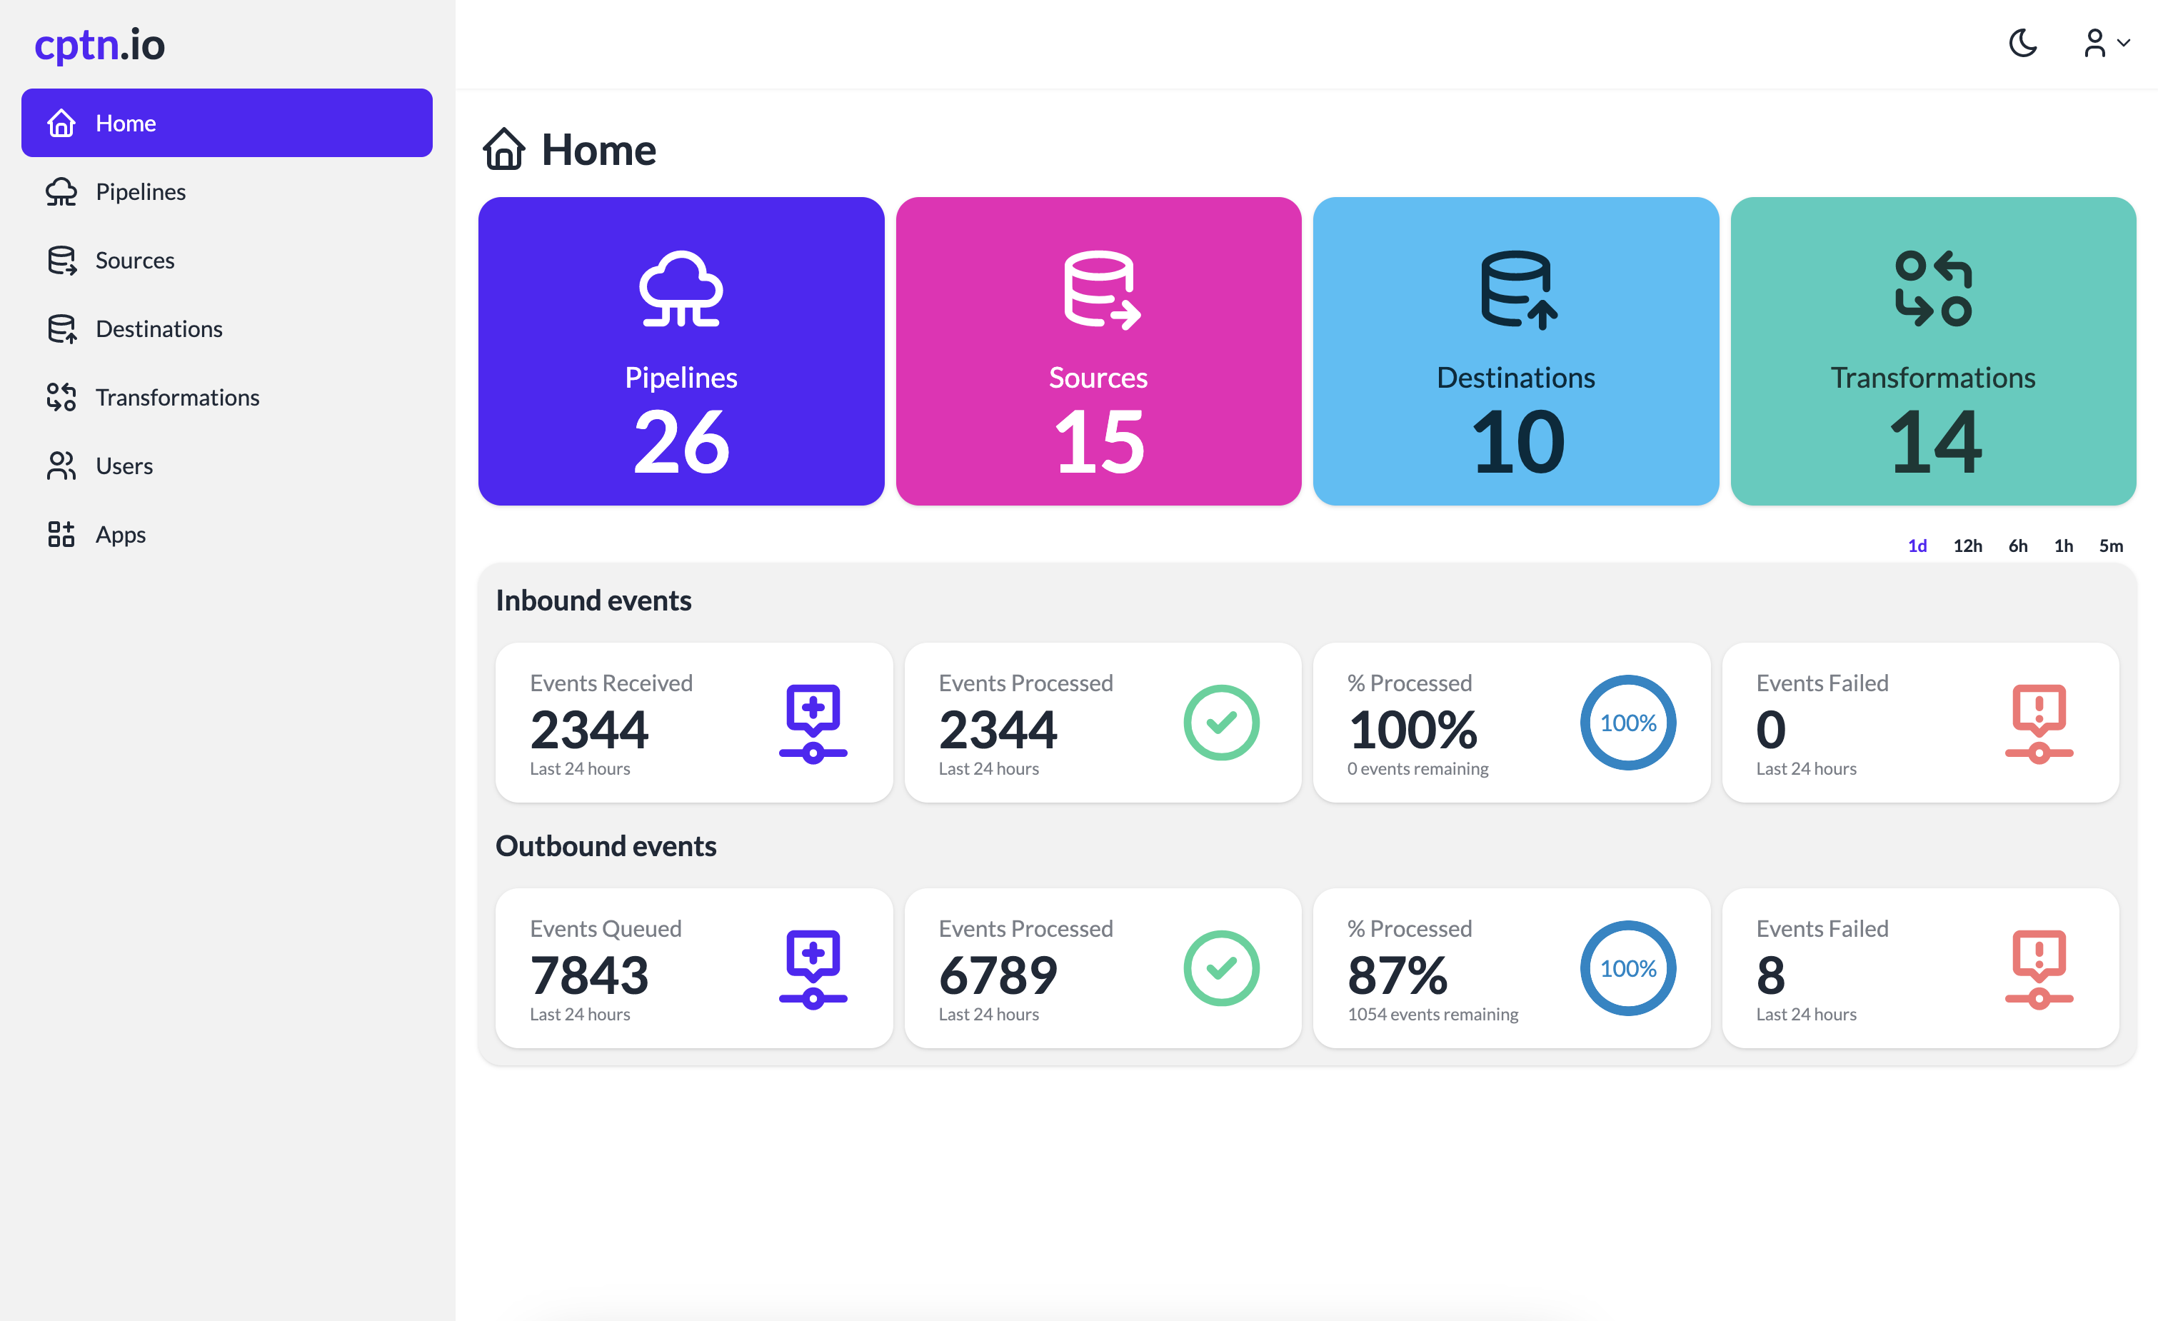Image resolution: width=2158 pixels, height=1321 pixels.
Task: Switch the time range to 12h
Action: pos(1967,546)
